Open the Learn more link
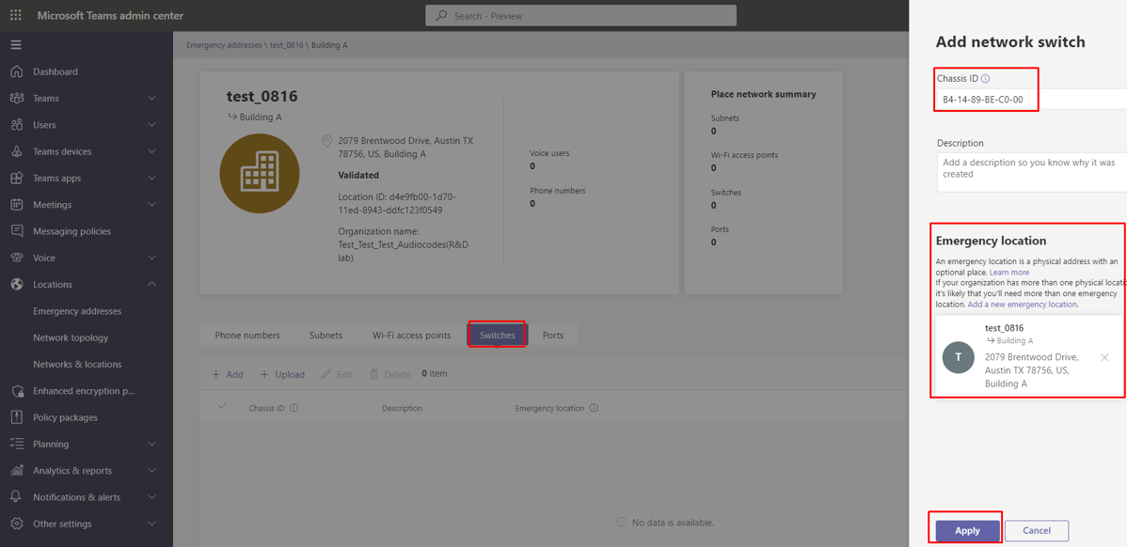The height and width of the screenshot is (547, 1127). pos(1009,273)
